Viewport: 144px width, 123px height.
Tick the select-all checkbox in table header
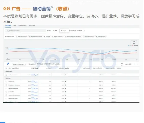(6, 68)
